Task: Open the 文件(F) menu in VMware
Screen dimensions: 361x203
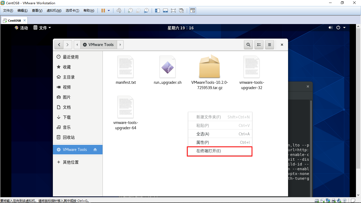Action: point(8,11)
